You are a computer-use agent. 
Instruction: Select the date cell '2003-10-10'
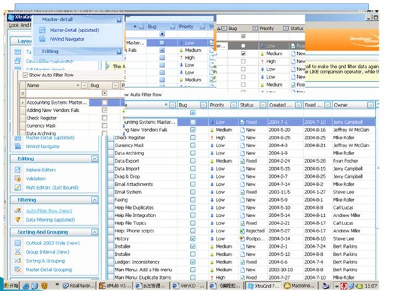point(285,270)
